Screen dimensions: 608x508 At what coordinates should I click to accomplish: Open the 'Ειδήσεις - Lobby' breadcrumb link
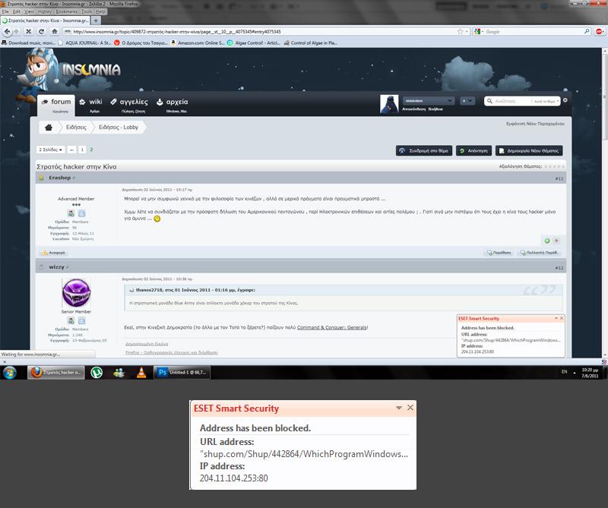coord(119,127)
